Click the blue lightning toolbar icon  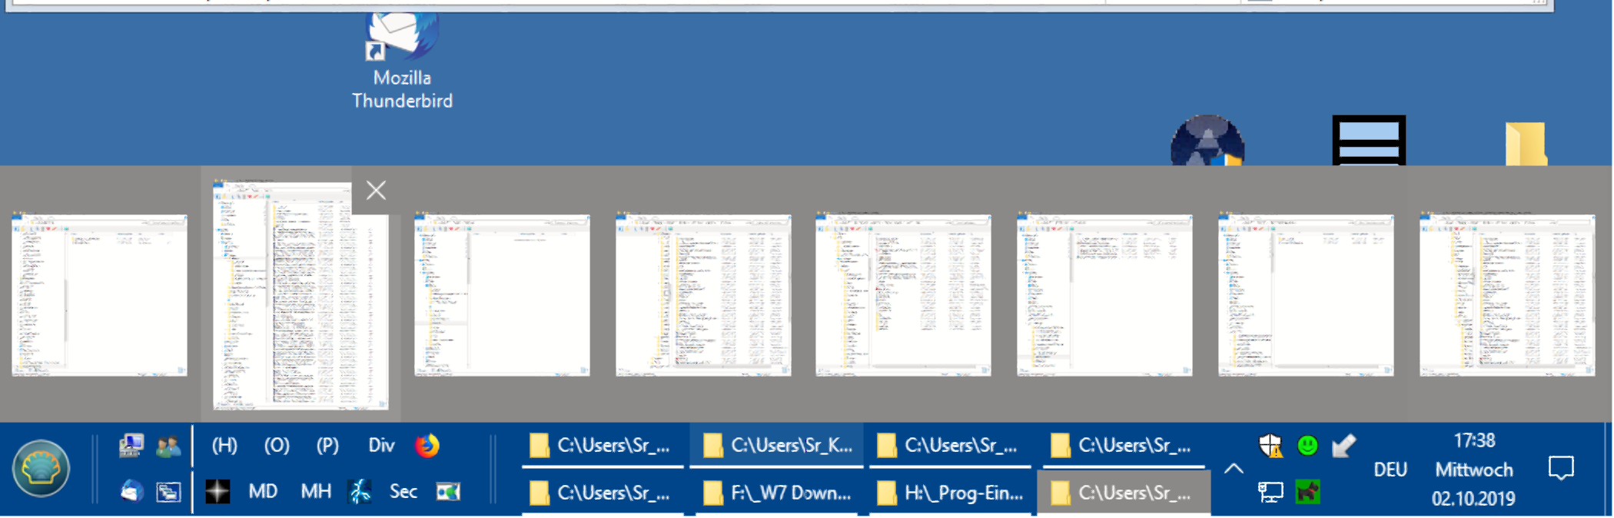click(x=360, y=491)
